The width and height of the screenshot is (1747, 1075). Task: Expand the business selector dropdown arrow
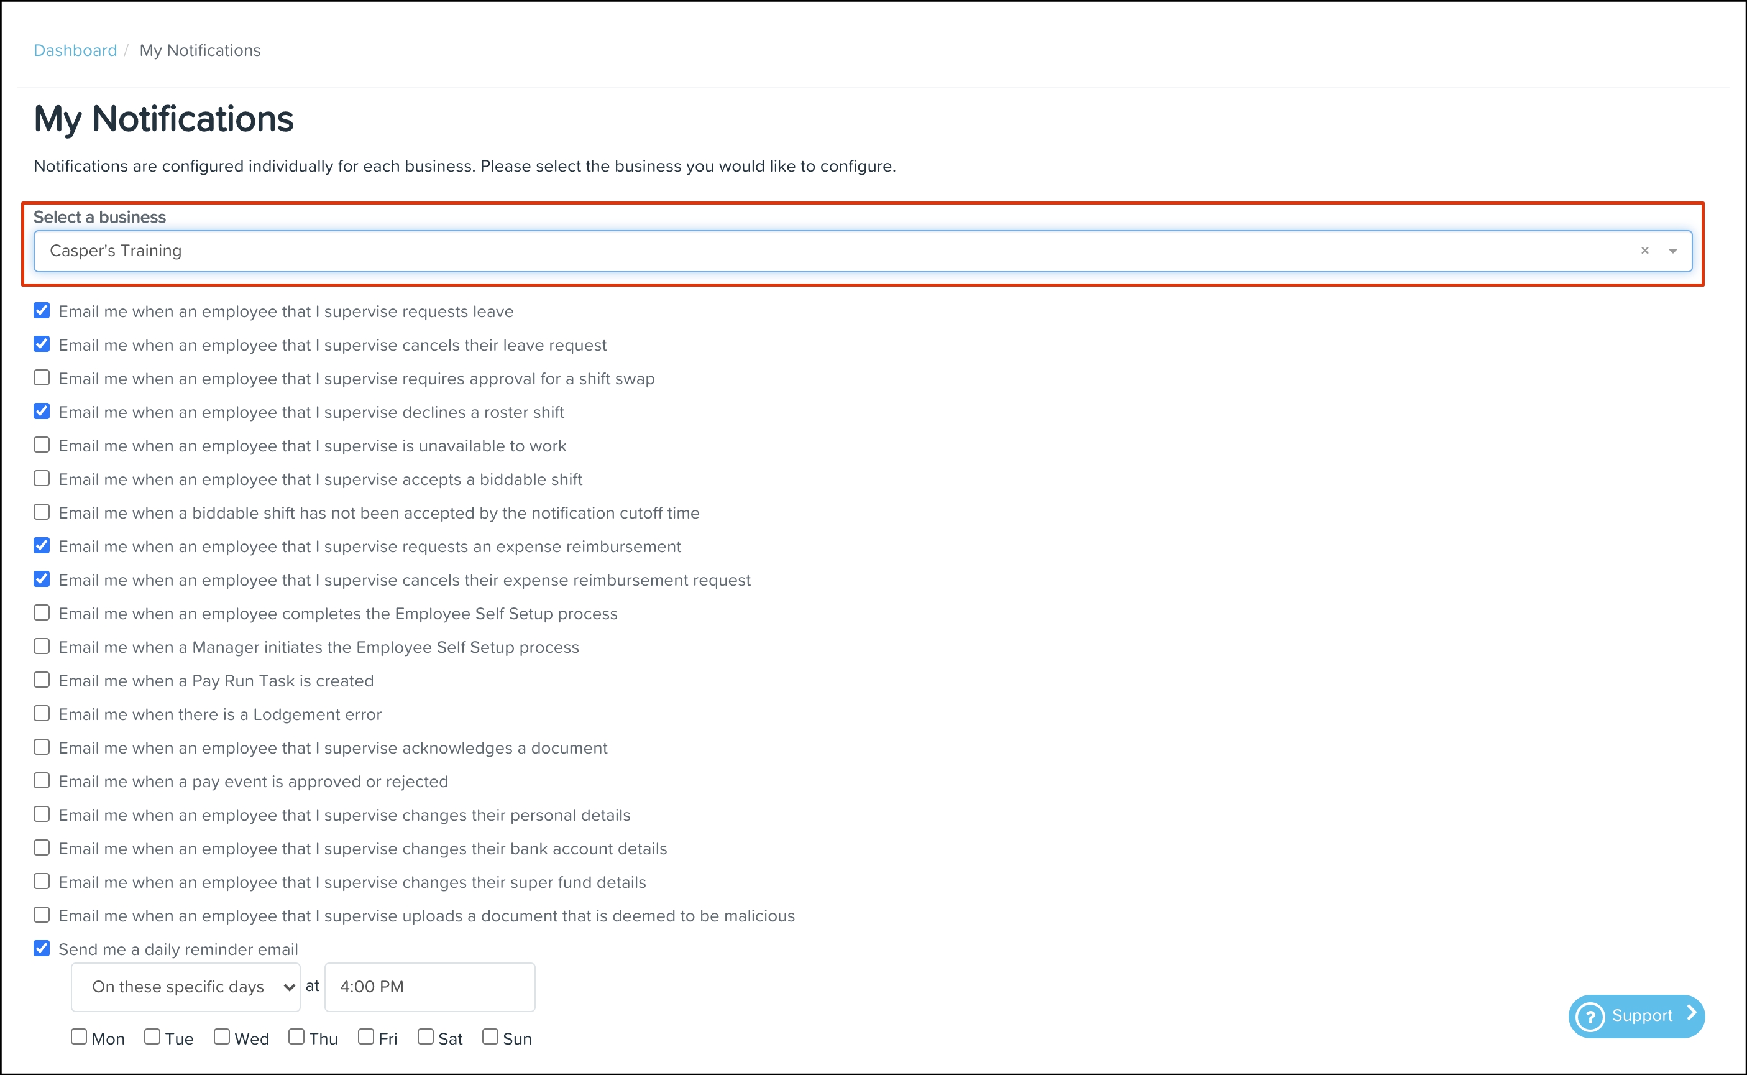(1672, 251)
